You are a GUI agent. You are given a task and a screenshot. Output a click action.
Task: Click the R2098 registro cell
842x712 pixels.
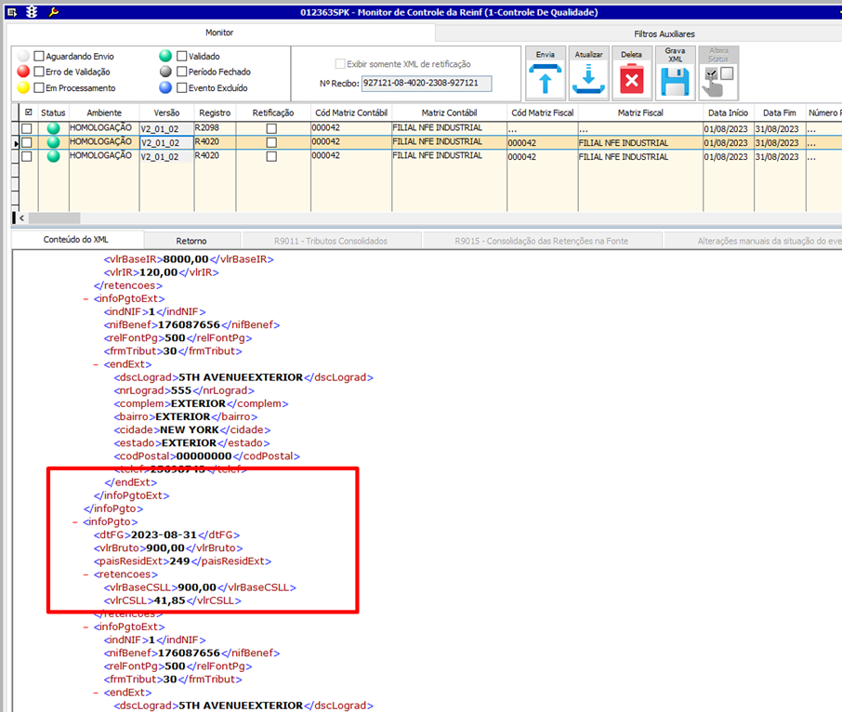[x=215, y=128]
